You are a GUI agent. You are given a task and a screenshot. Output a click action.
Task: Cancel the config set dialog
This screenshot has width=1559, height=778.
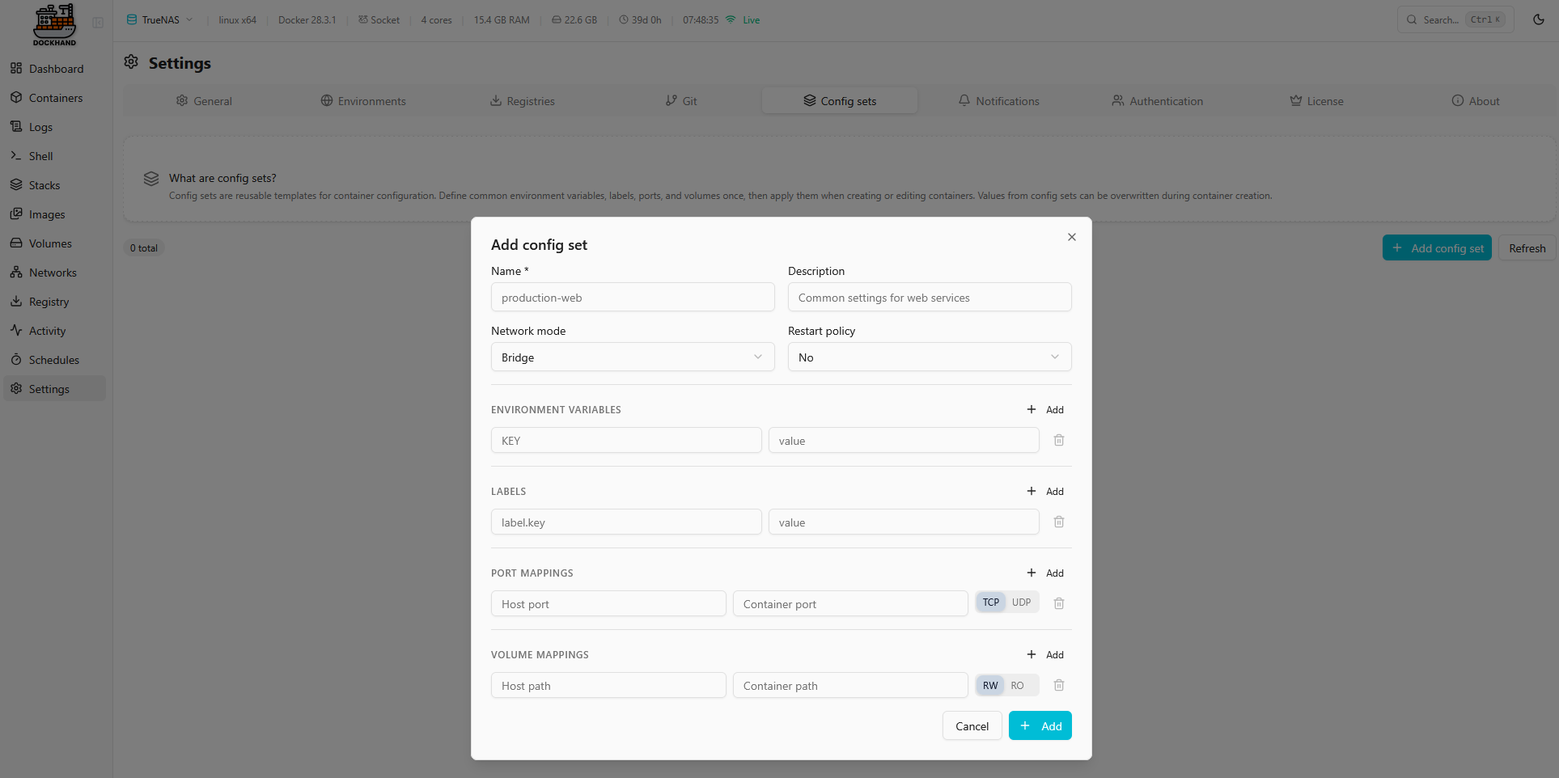pos(972,726)
